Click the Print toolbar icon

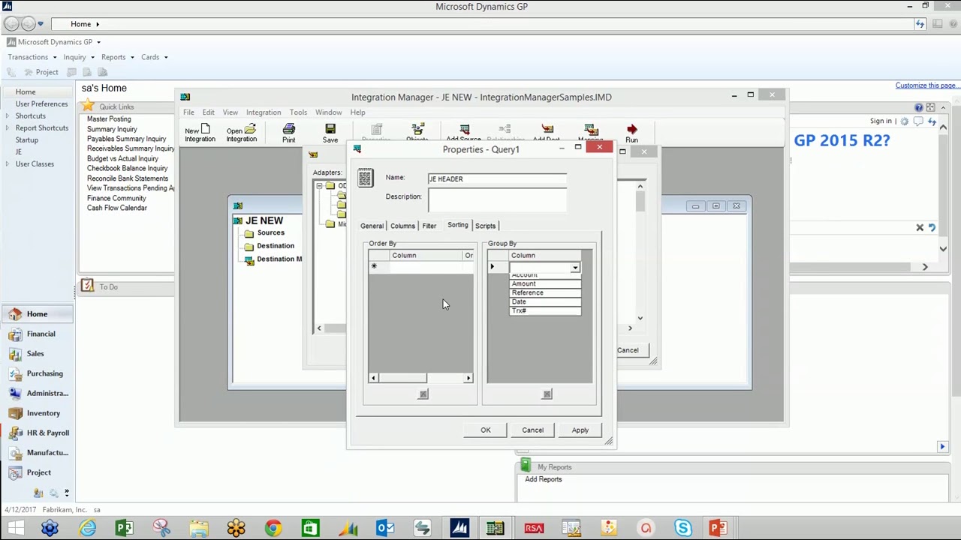coord(288,133)
